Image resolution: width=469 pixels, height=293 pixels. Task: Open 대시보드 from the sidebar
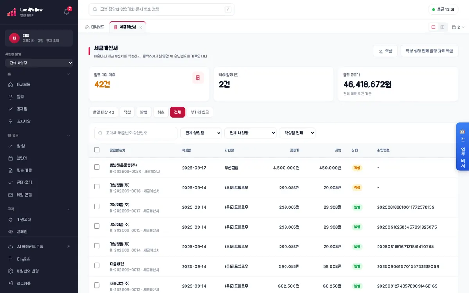click(x=39, y=84)
